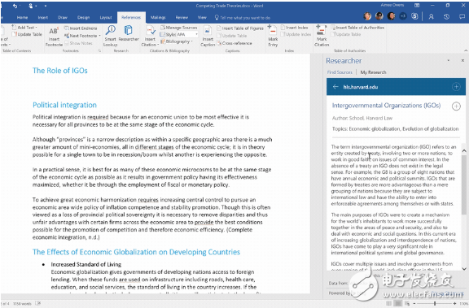This screenshot has width=469, height=308.
Task: Click Mark Citation
Action: click(322, 36)
